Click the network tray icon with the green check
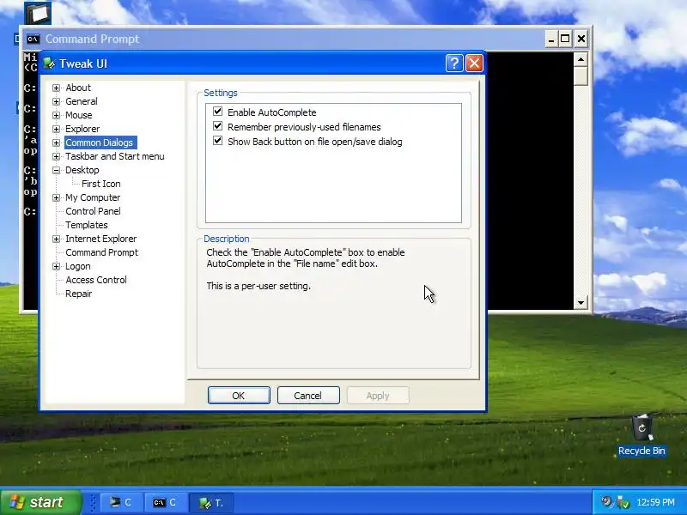The image size is (687, 515). pos(623,502)
